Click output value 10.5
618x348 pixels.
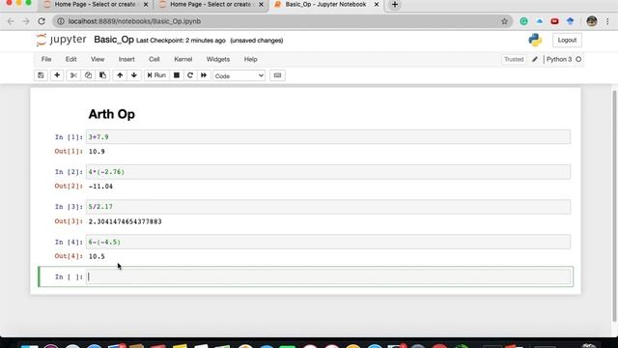(x=97, y=256)
